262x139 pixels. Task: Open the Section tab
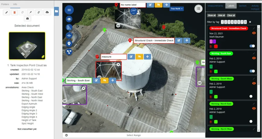coord(243,6)
